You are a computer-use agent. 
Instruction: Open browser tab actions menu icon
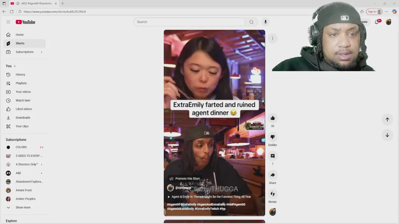pyautogui.click(x=4, y=3)
